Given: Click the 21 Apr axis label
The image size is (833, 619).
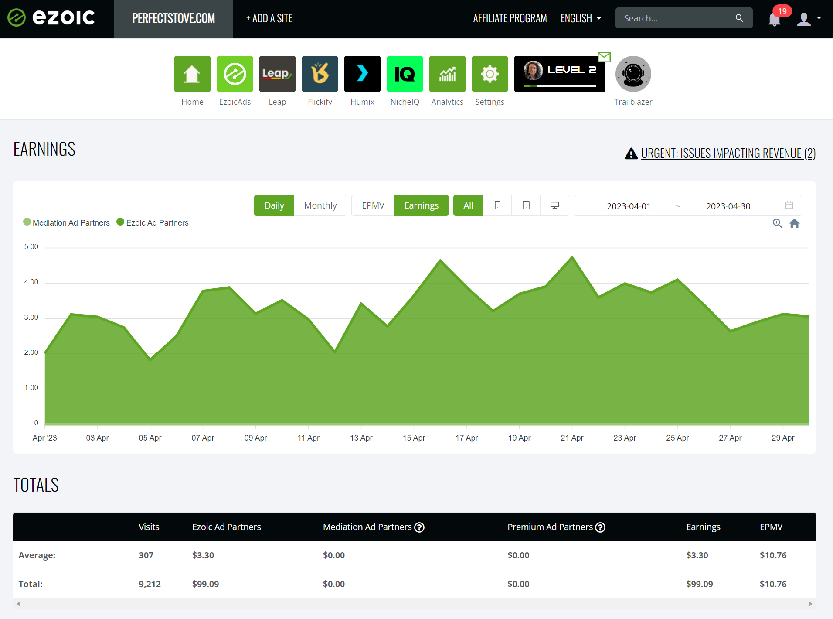Looking at the screenshot, I should coord(572,438).
